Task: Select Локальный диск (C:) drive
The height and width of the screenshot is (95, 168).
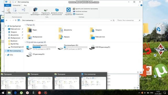Action: (41, 47)
